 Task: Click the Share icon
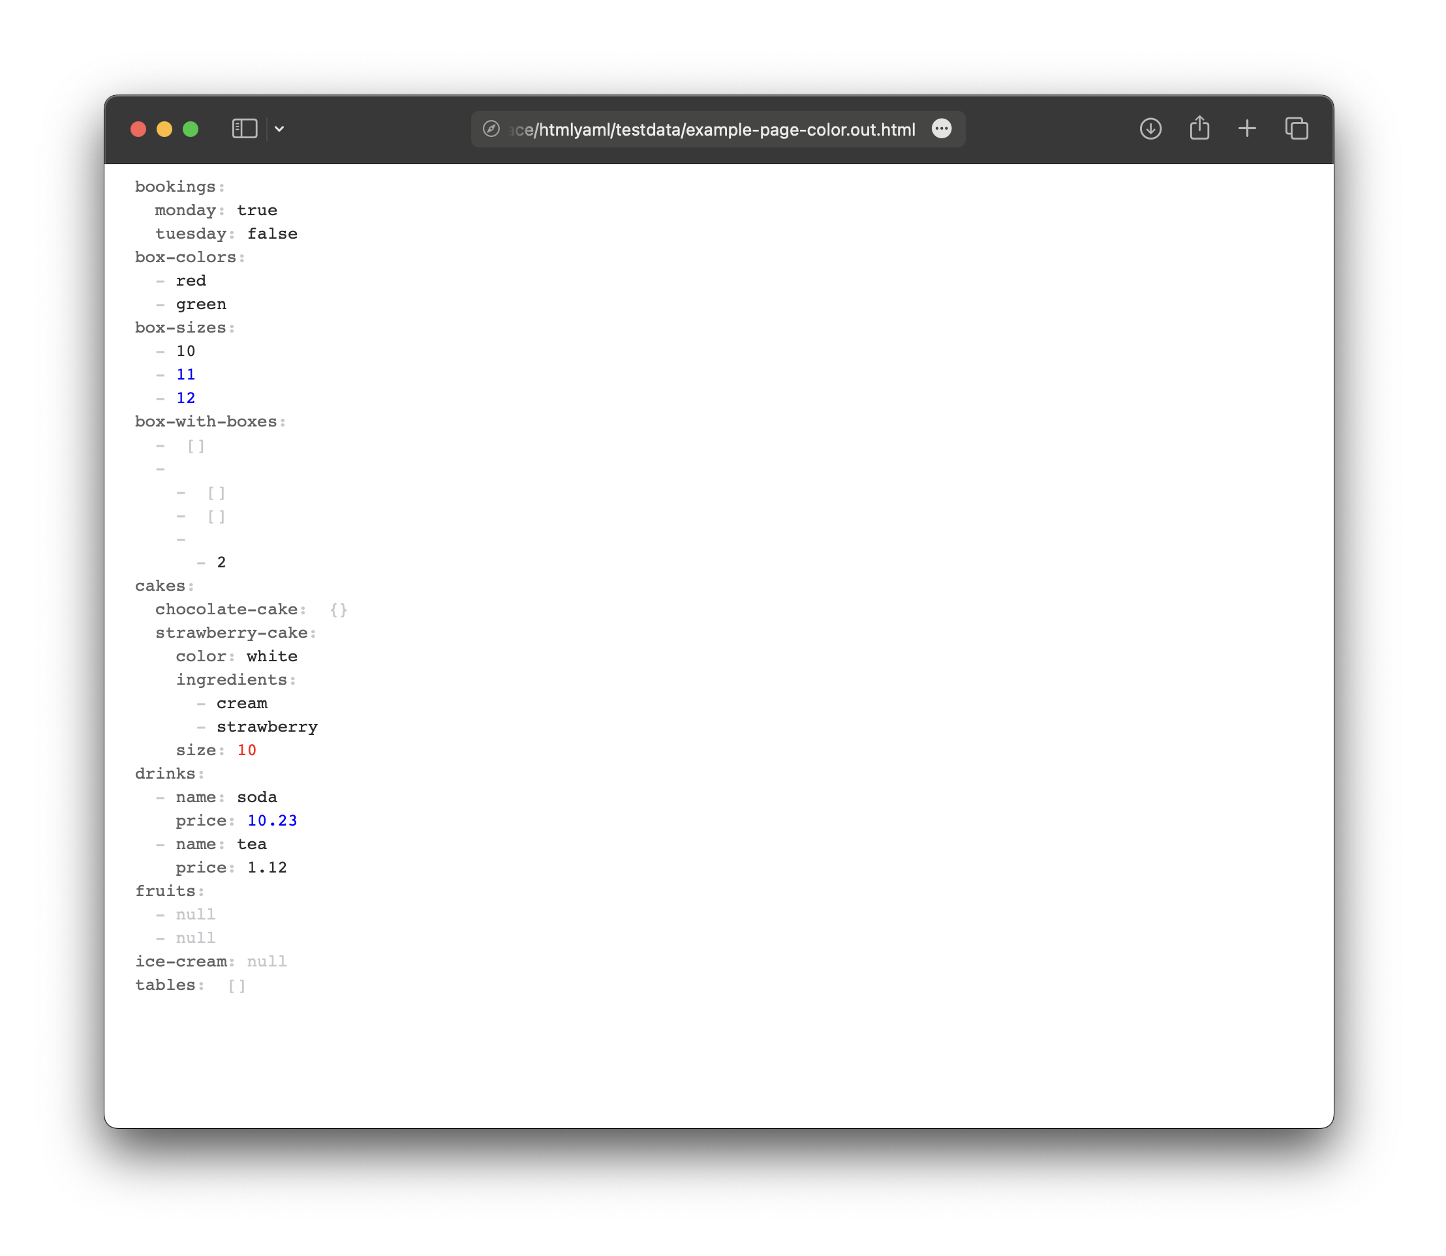point(1199,129)
